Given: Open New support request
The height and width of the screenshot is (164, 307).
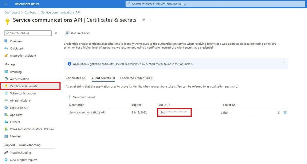Looking at the screenshot, I should pos(24,160).
